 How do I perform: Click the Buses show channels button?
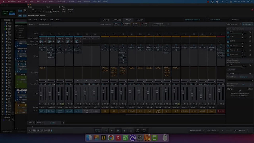[x=135, y=24]
